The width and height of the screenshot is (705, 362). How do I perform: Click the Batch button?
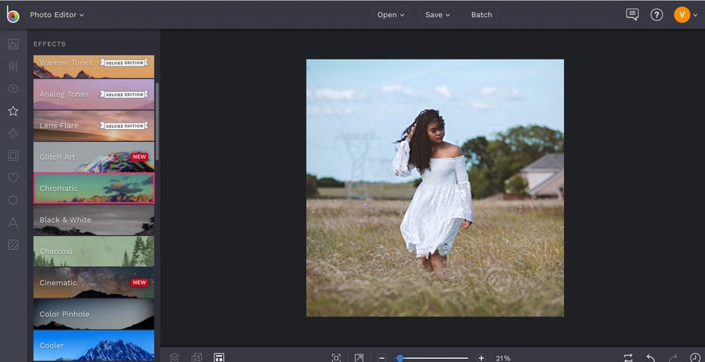click(x=482, y=15)
